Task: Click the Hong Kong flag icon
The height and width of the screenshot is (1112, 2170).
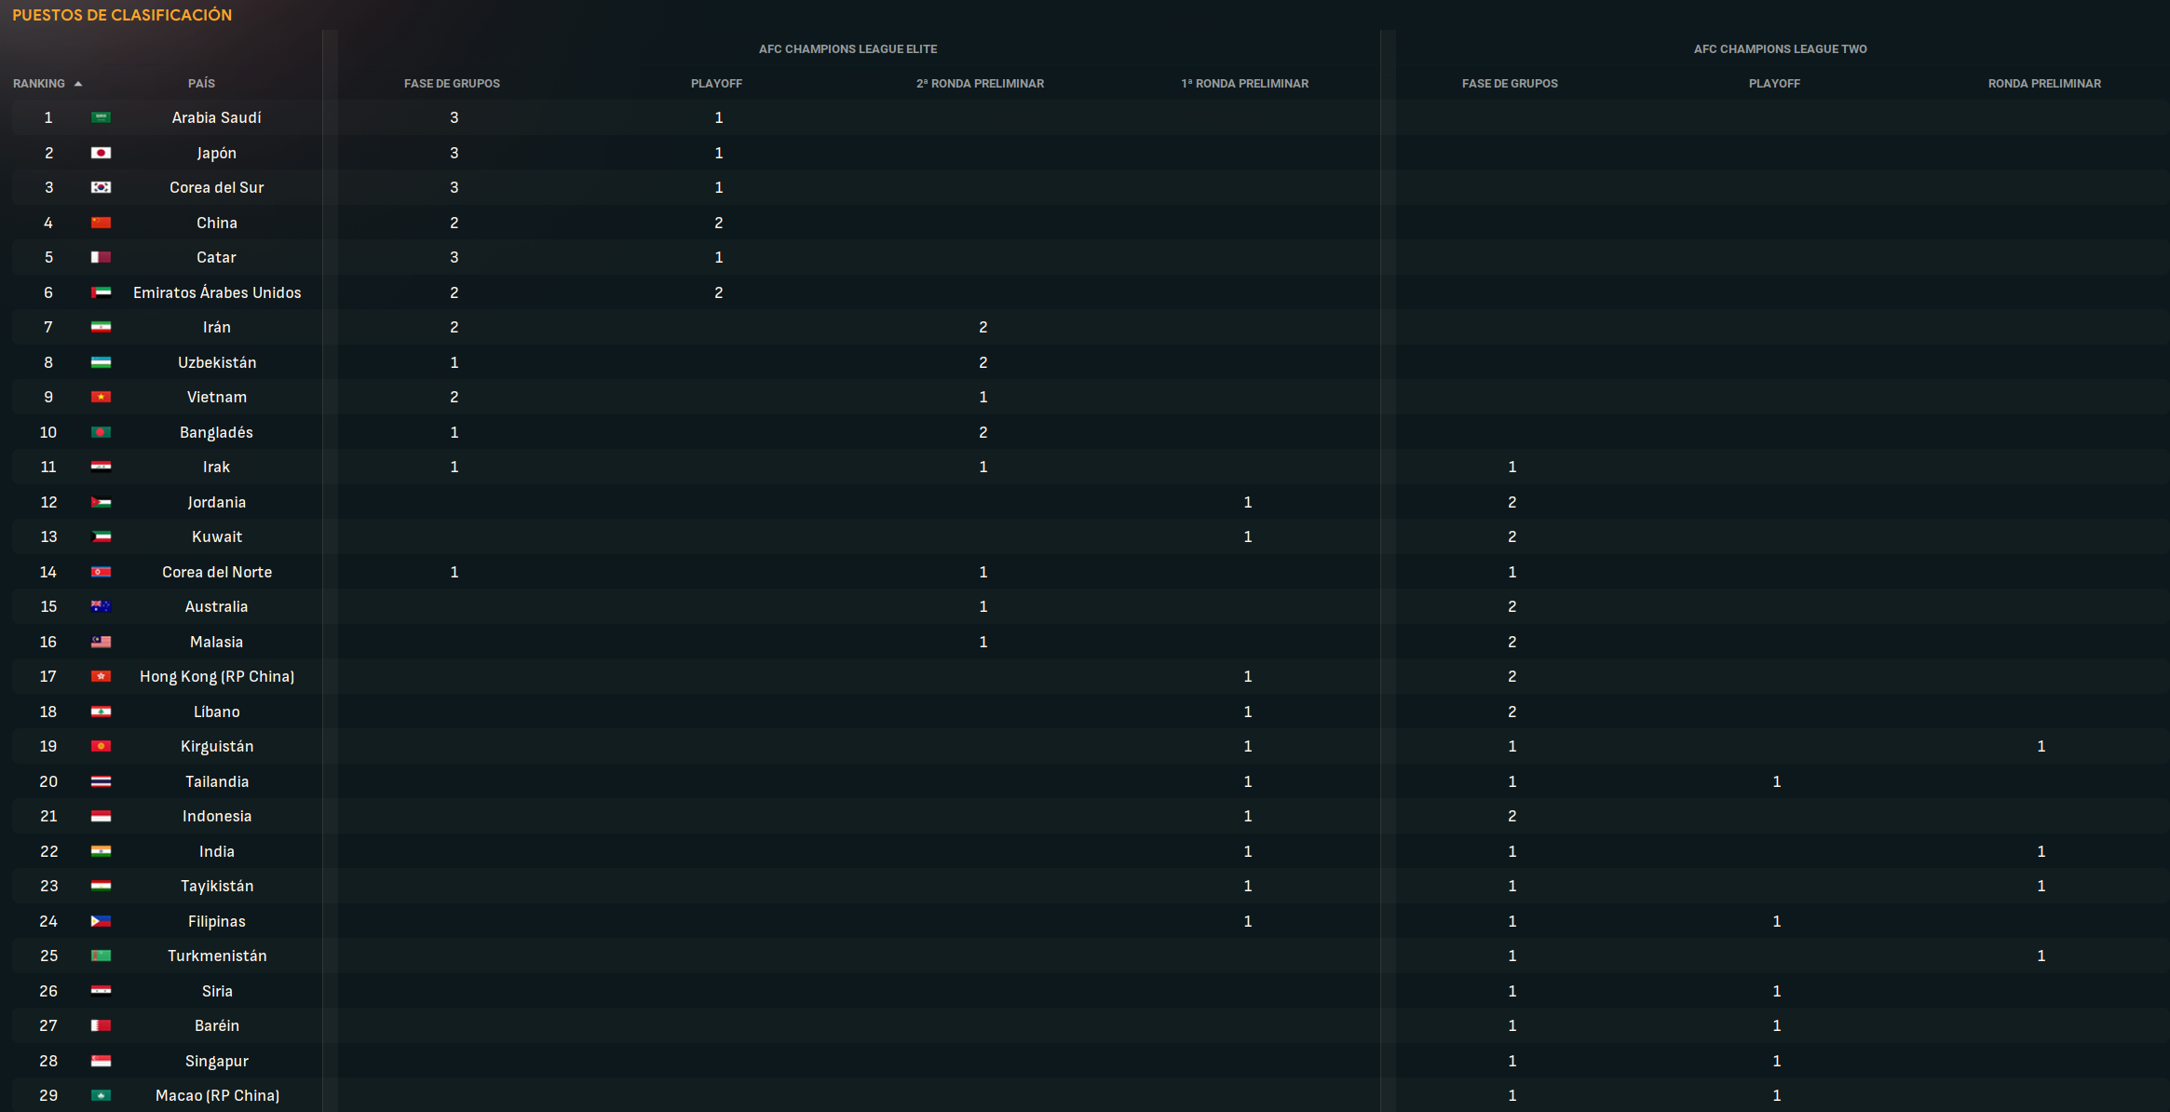Action: [x=101, y=676]
